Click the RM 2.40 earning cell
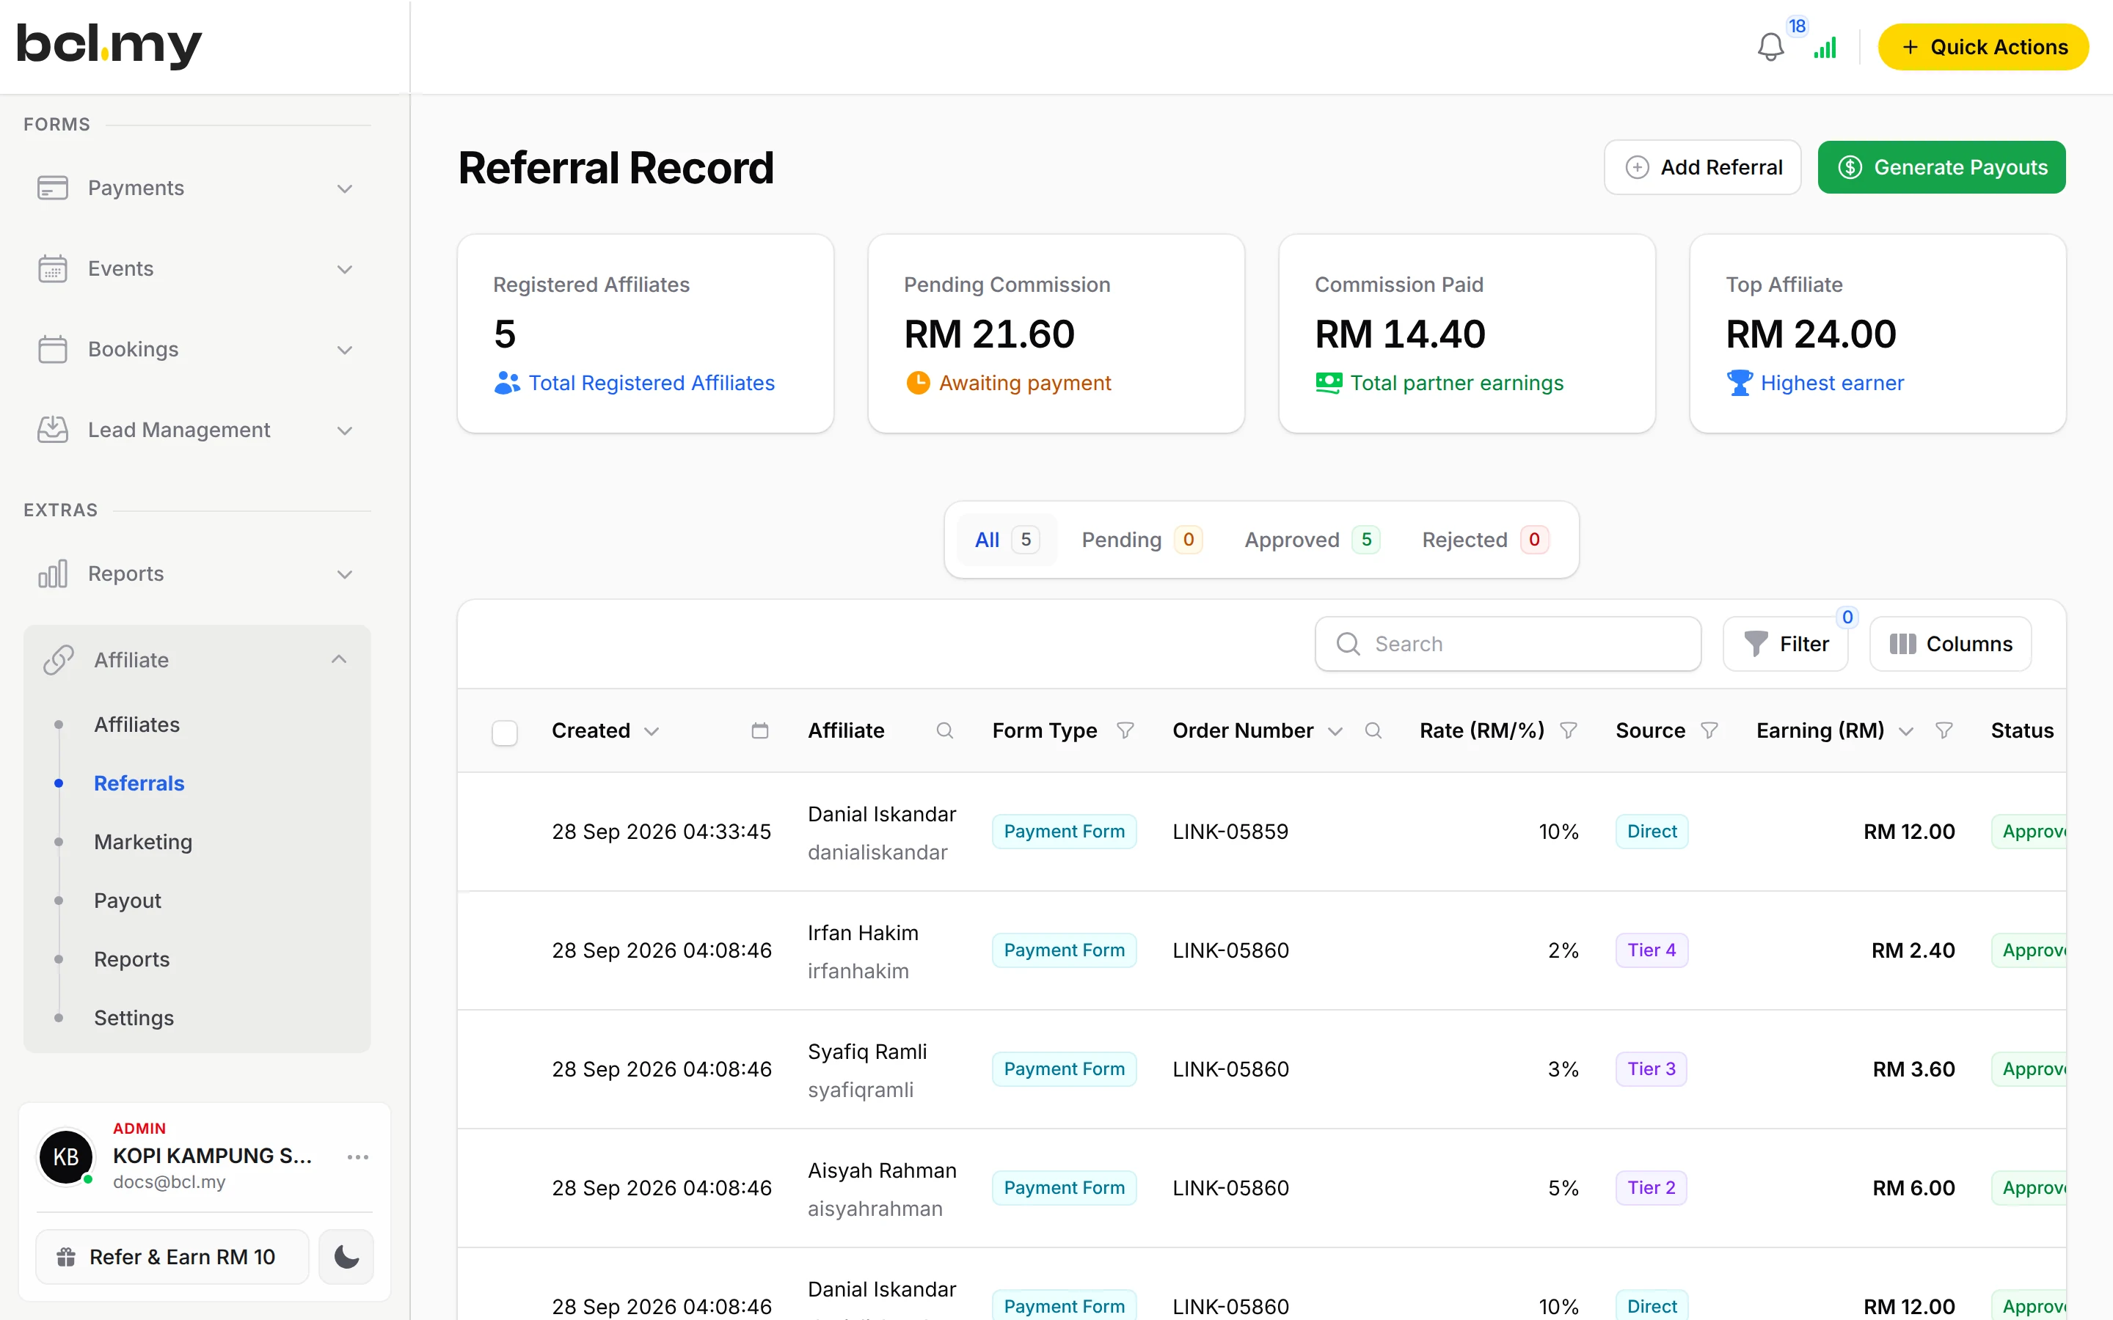 pyautogui.click(x=1913, y=950)
